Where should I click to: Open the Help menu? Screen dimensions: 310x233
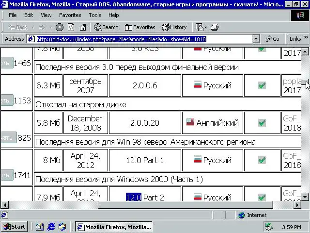[114, 15]
